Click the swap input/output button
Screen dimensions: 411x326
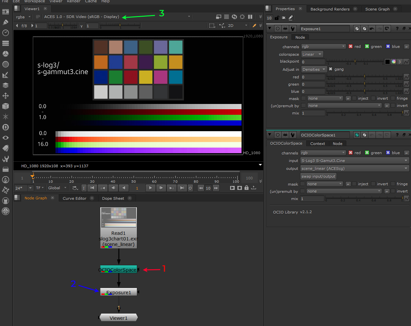coord(318,176)
